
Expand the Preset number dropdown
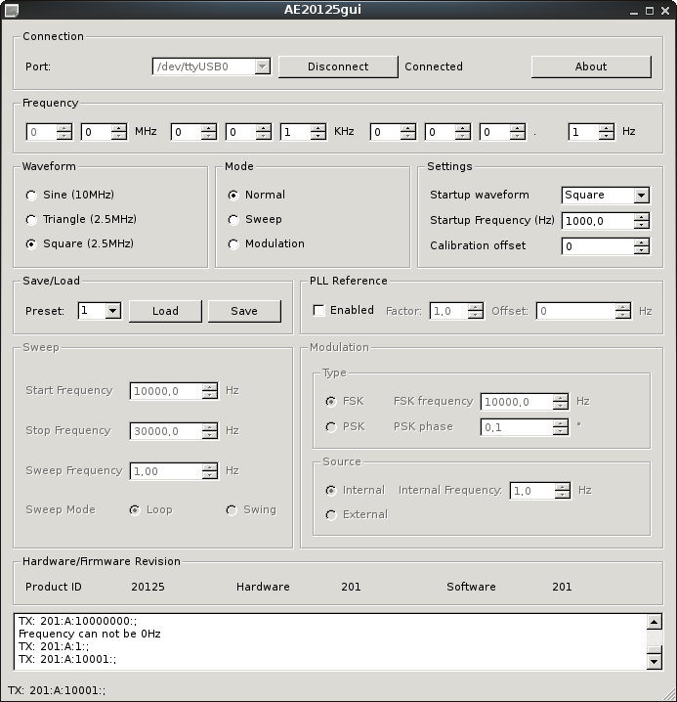pos(113,311)
